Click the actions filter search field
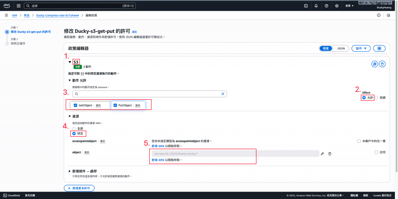This screenshot has height=199, width=398. 150,94
